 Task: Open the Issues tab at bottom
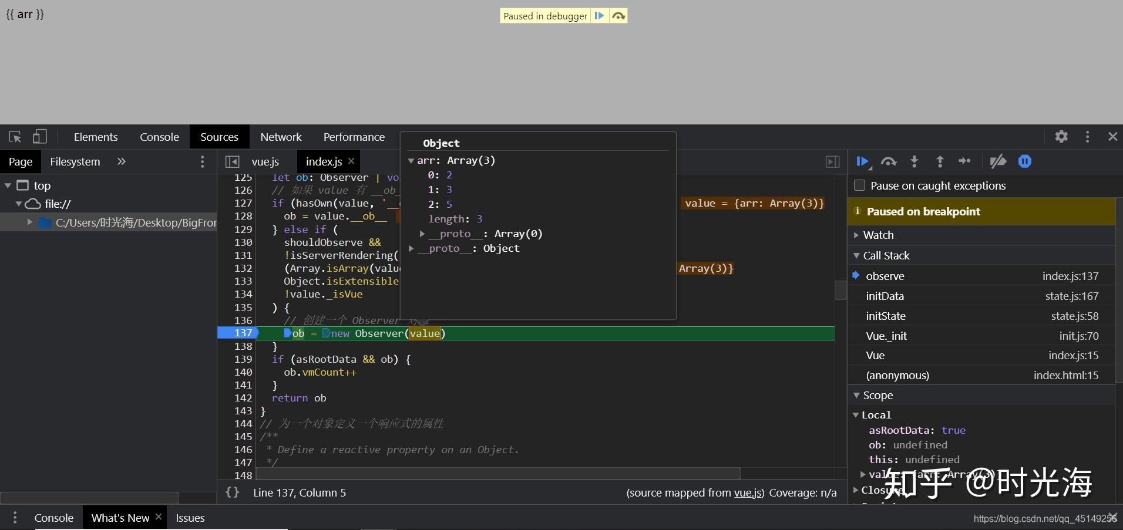(190, 517)
